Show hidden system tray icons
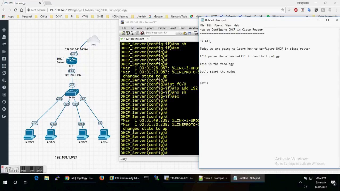 click(300, 182)
